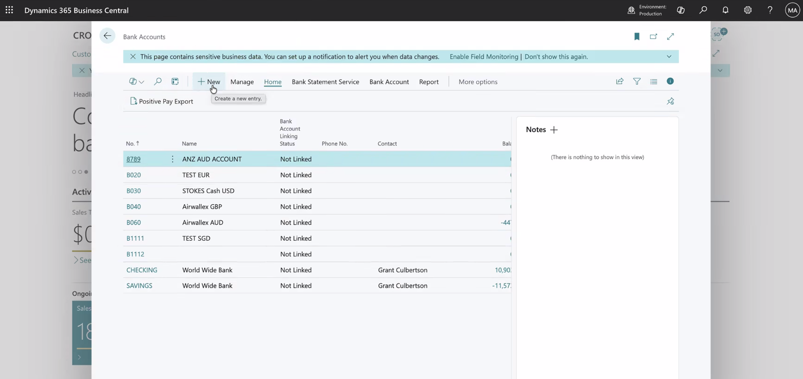803x379 pixels.
Task: Bookmark the Bank Accounts page
Action: click(x=637, y=36)
